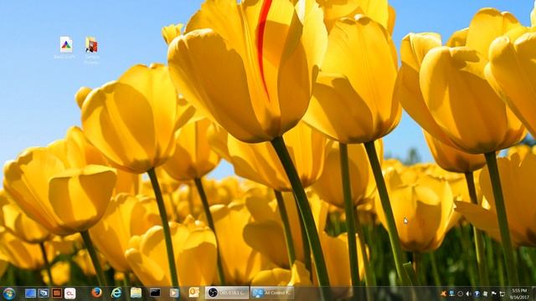Switch to the Control Panel taskbar button
536x301 pixels.
click(x=272, y=293)
